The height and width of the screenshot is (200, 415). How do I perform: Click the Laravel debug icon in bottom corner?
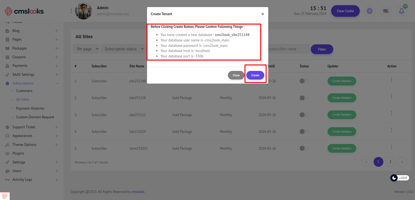(x=5, y=196)
